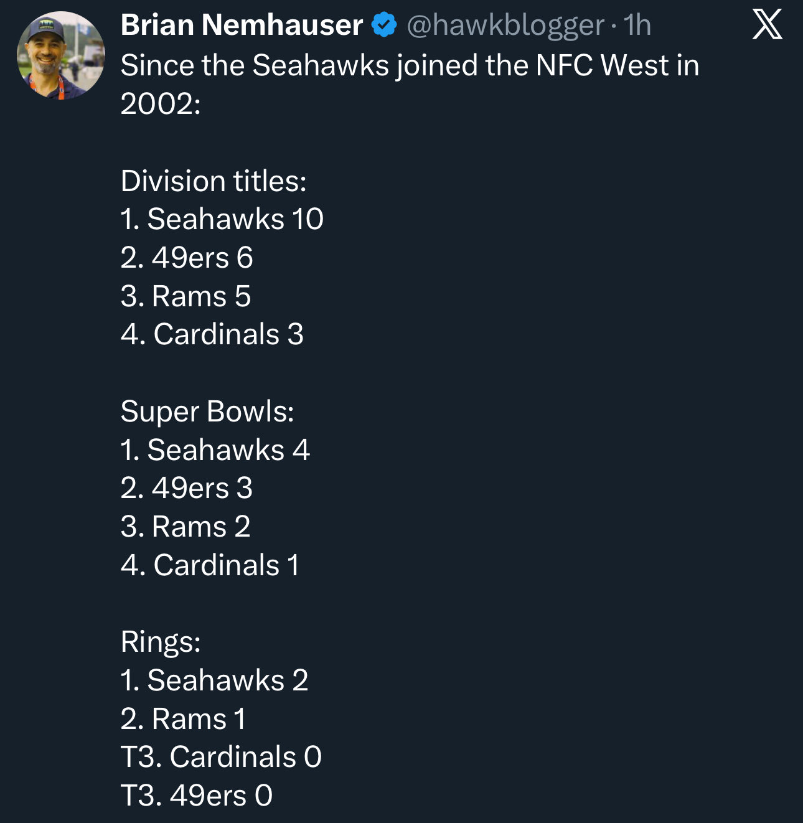Viewport: 803px width, 823px height.
Task: Click the "T3. 49ers 0" line
Action: (197, 796)
